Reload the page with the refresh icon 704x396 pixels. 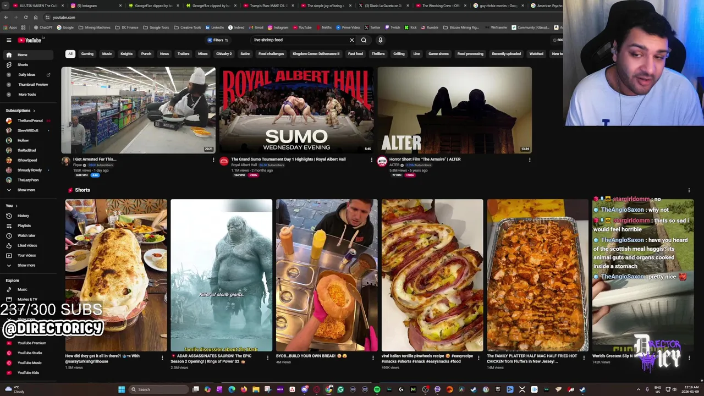25,17
